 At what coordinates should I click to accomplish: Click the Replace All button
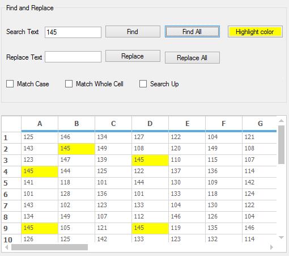[x=192, y=57]
